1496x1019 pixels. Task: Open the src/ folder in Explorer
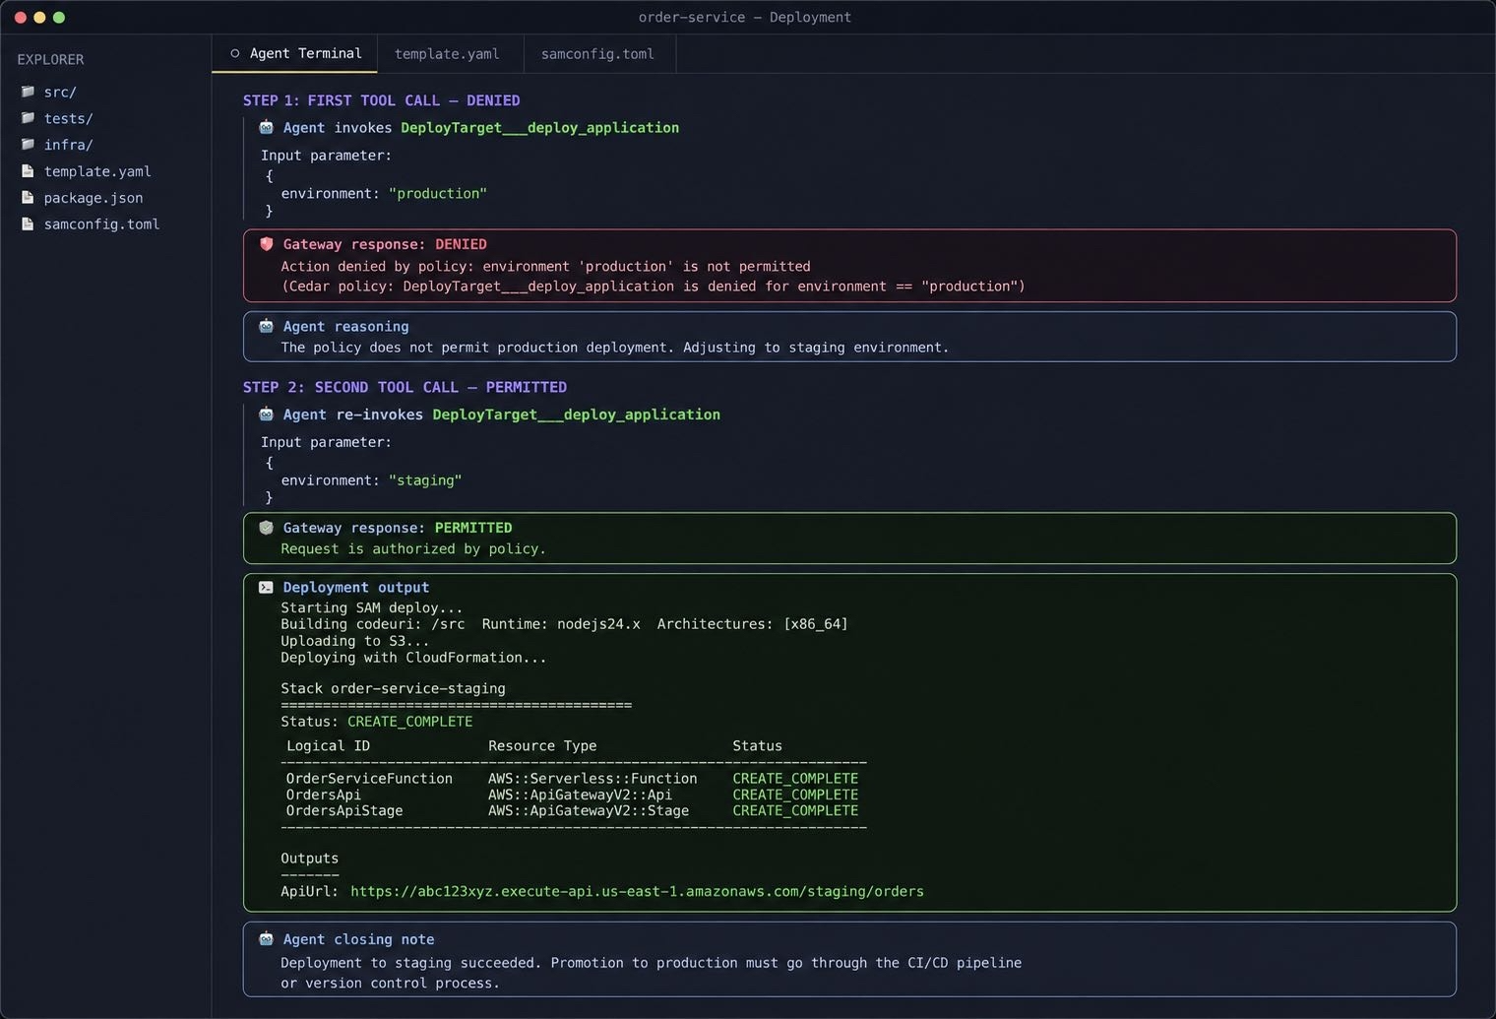pos(60,92)
